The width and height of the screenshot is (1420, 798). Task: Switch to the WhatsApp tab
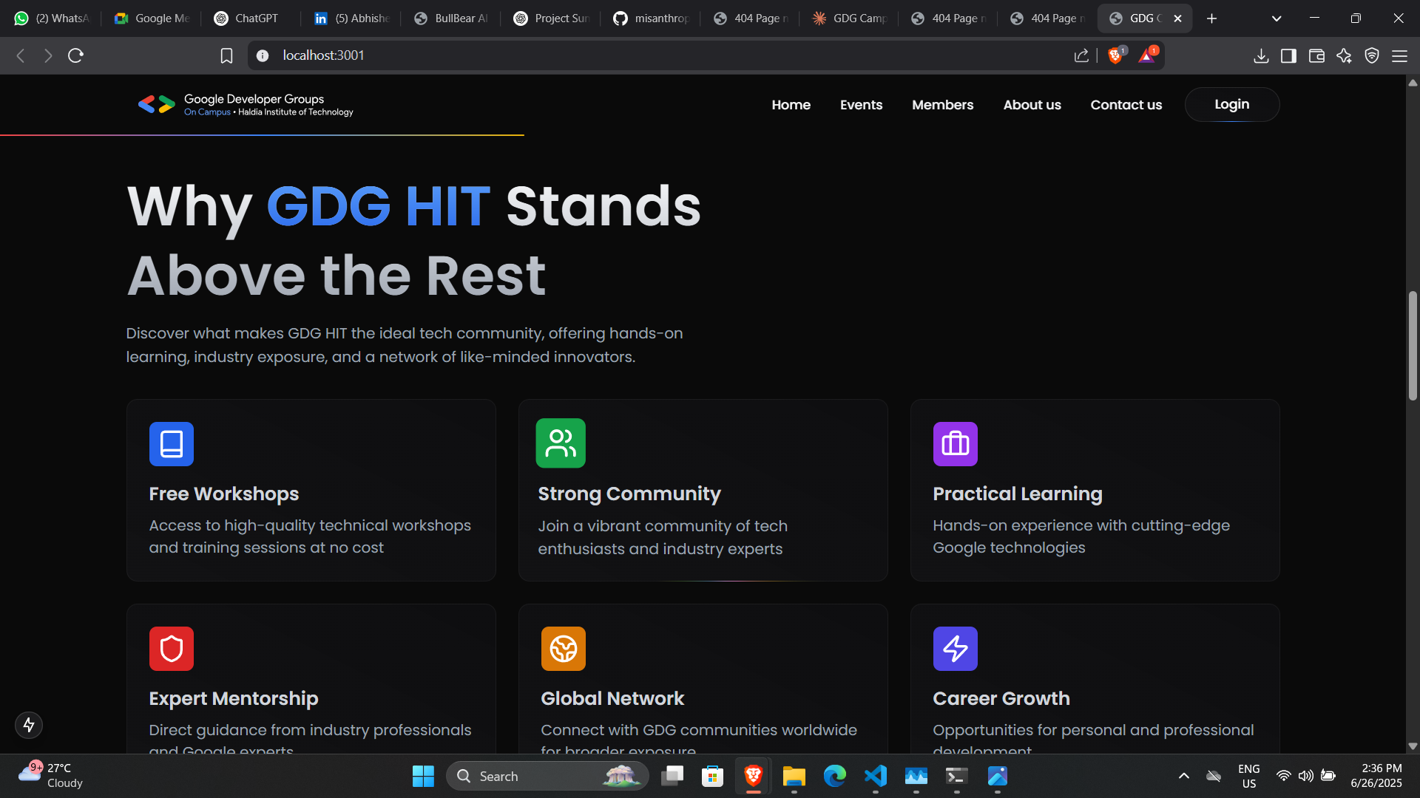[x=52, y=18]
